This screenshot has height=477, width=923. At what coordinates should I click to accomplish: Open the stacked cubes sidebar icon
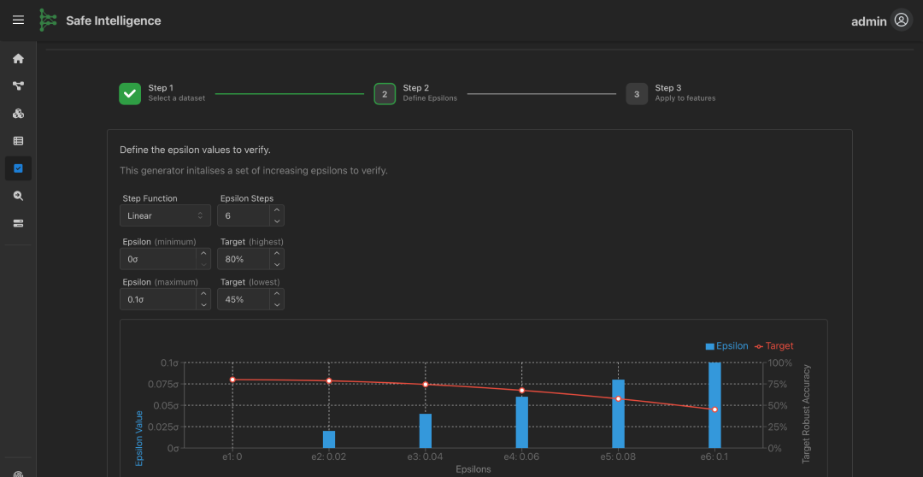[18, 114]
